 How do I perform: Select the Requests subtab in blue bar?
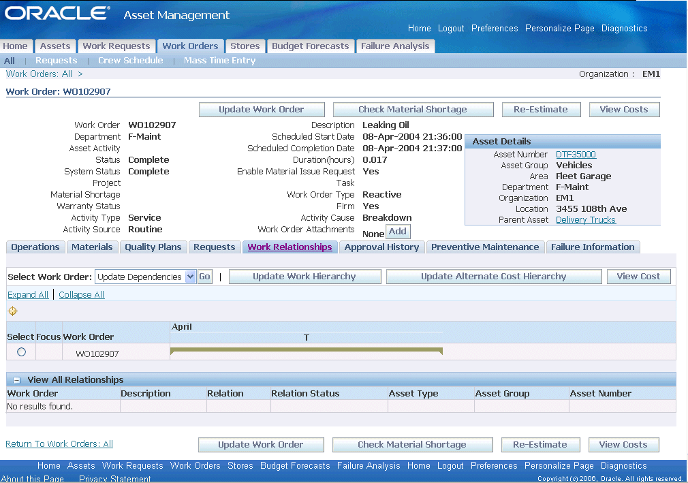56,61
